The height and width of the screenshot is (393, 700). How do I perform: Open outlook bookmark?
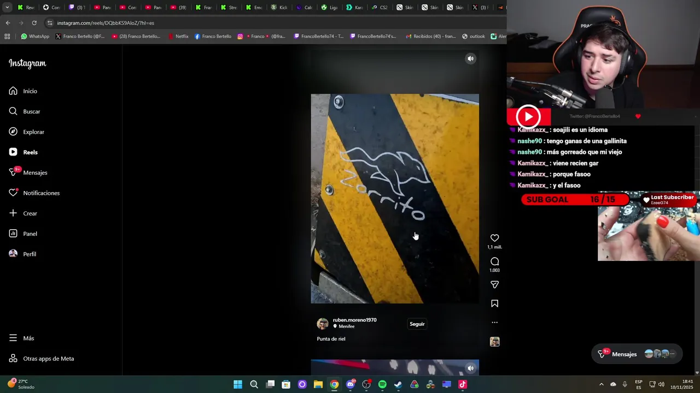(x=473, y=37)
